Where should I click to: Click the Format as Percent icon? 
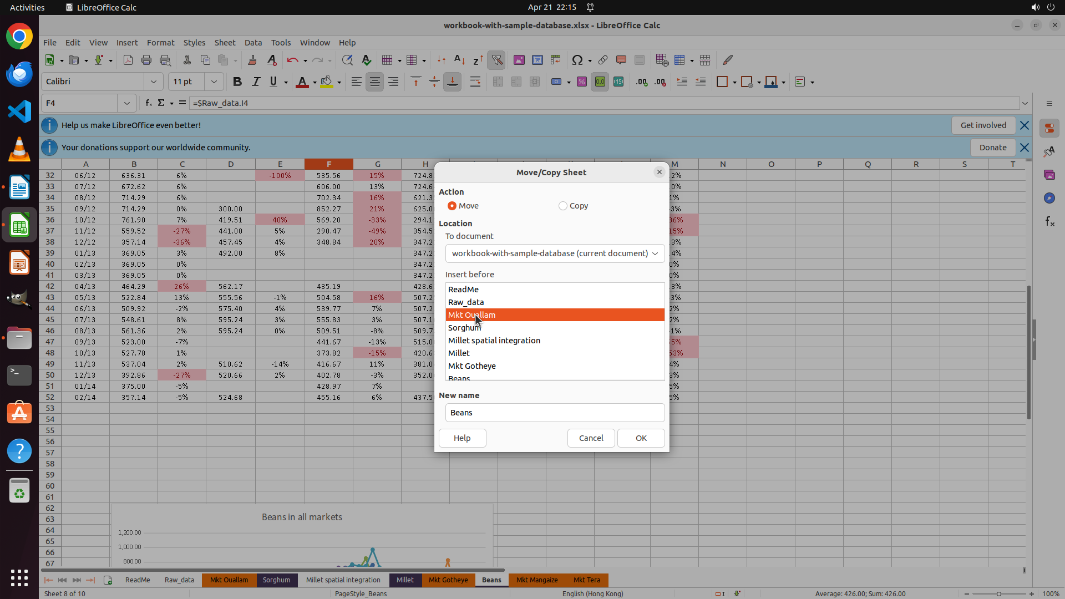[x=581, y=82]
